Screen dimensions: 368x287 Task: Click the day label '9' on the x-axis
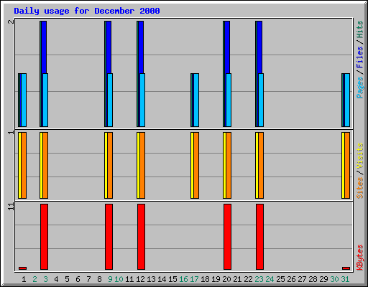pos(110,279)
